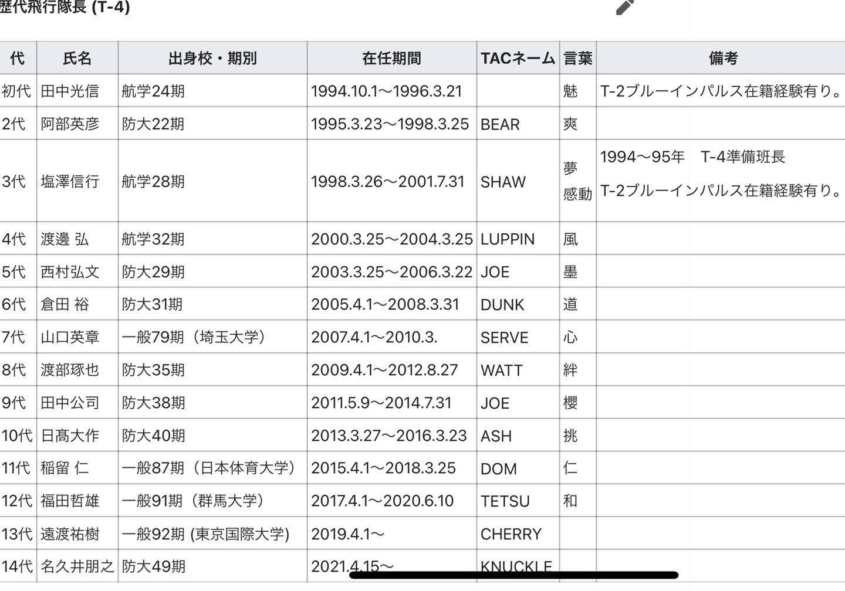Viewport: 845px width, 591px height.
Task: Select the name 塩澤信行
Action: [70, 181]
